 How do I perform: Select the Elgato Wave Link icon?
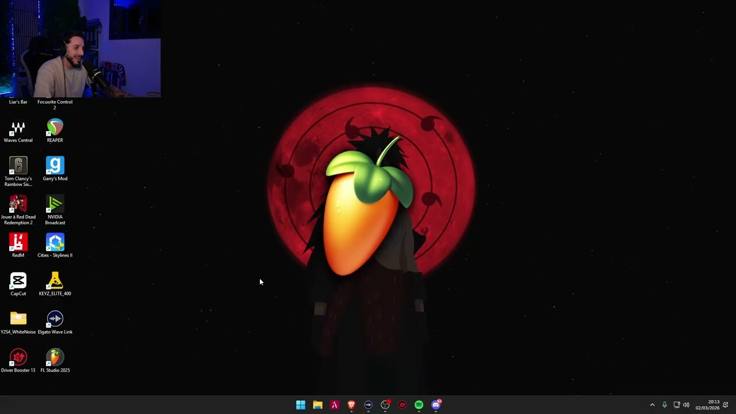55,323
